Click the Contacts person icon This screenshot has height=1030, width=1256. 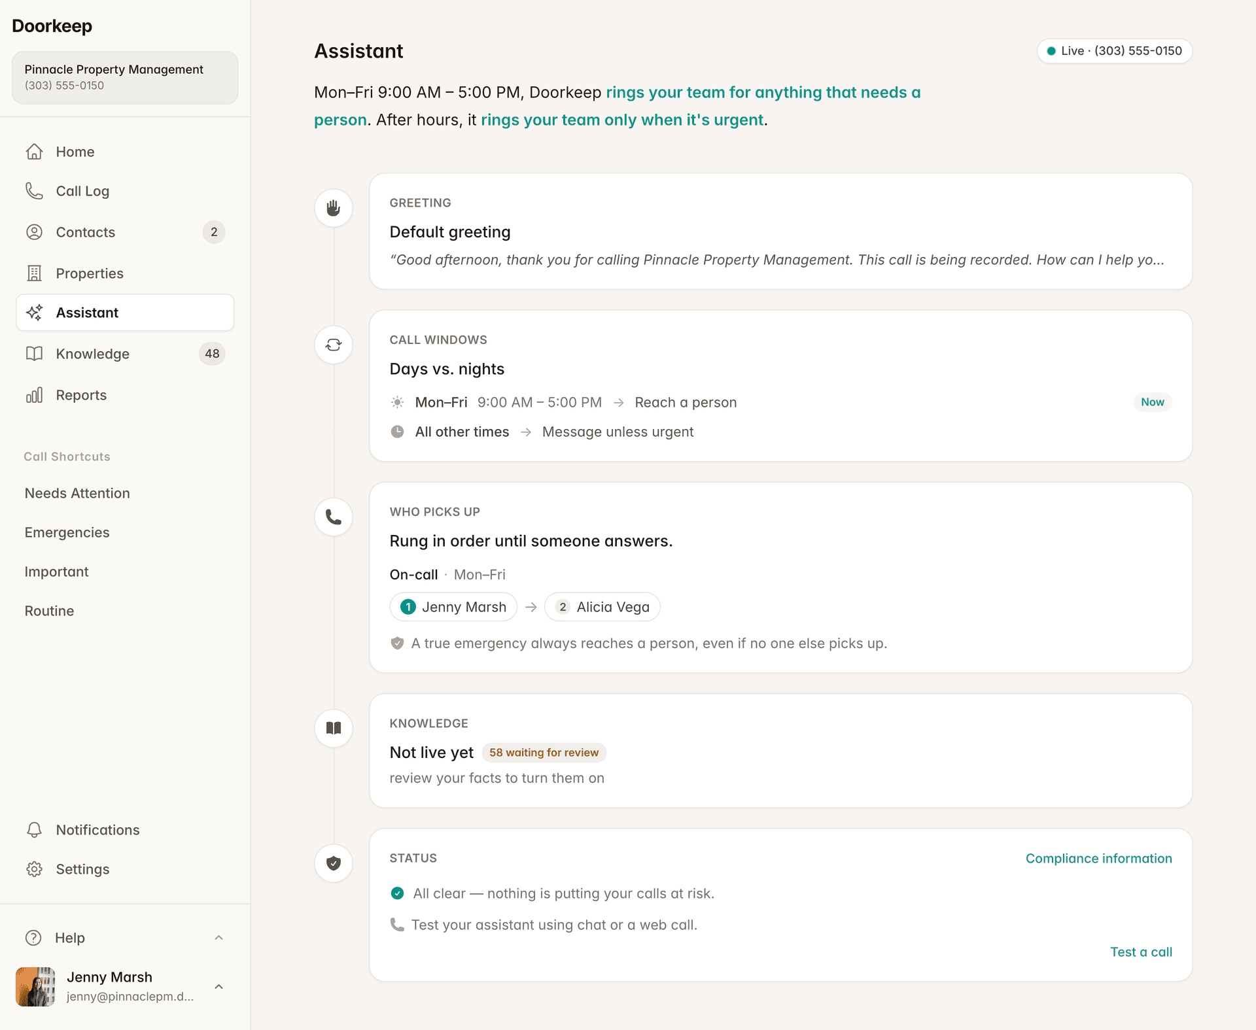(34, 232)
